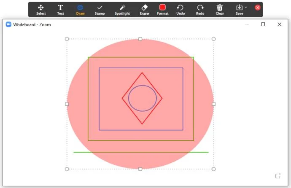Screen dimensions: 291x188
Task: Save the whiteboard
Action: click(239, 10)
